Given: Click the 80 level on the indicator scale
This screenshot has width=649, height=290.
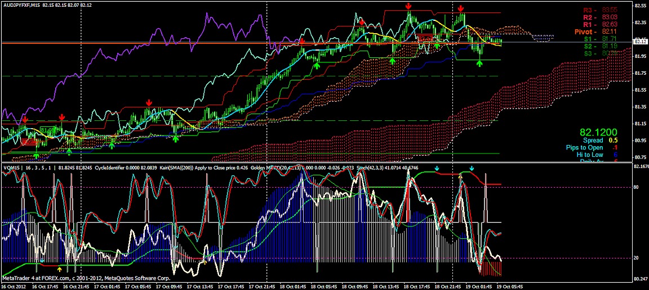Looking at the screenshot, I should (636, 187).
